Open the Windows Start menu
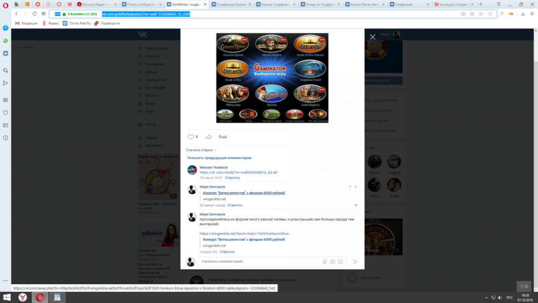538x303 pixels. (7, 297)
